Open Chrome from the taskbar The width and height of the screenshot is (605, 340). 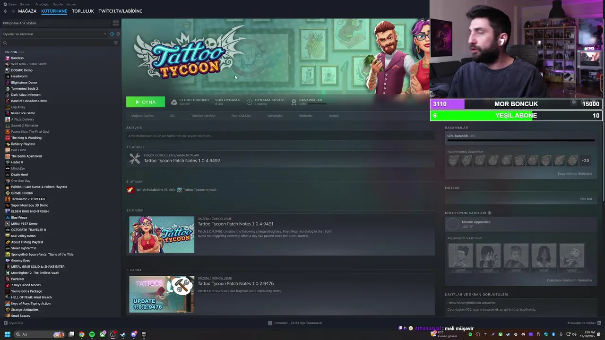click(x=82, y=334)
